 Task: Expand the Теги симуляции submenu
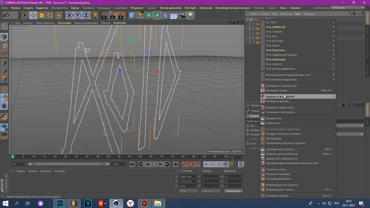(x=298, y=59)
